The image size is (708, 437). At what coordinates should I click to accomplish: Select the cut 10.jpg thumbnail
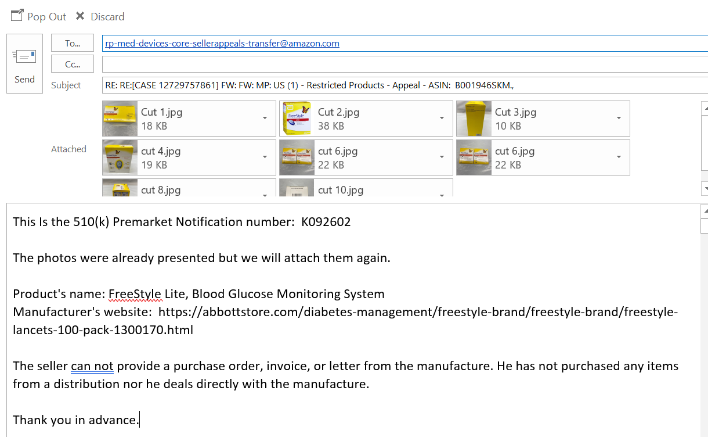[297, 188]
